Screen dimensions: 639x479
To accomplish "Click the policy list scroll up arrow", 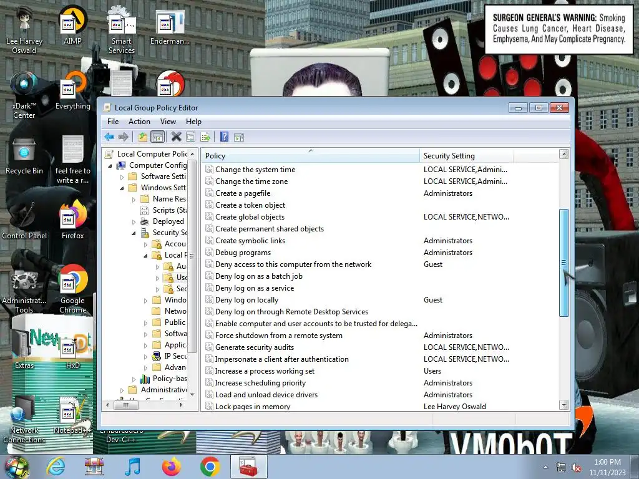I will click(564, 154).
